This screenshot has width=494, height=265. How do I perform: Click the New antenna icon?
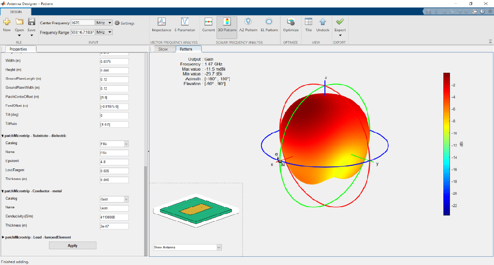[x=7, y=22]
